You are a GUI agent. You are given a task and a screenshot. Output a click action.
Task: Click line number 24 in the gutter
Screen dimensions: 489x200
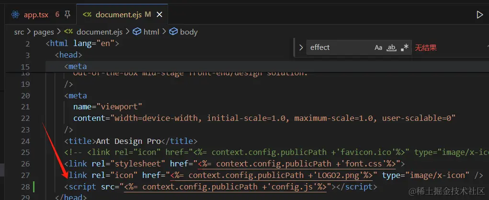coord(25,141)
